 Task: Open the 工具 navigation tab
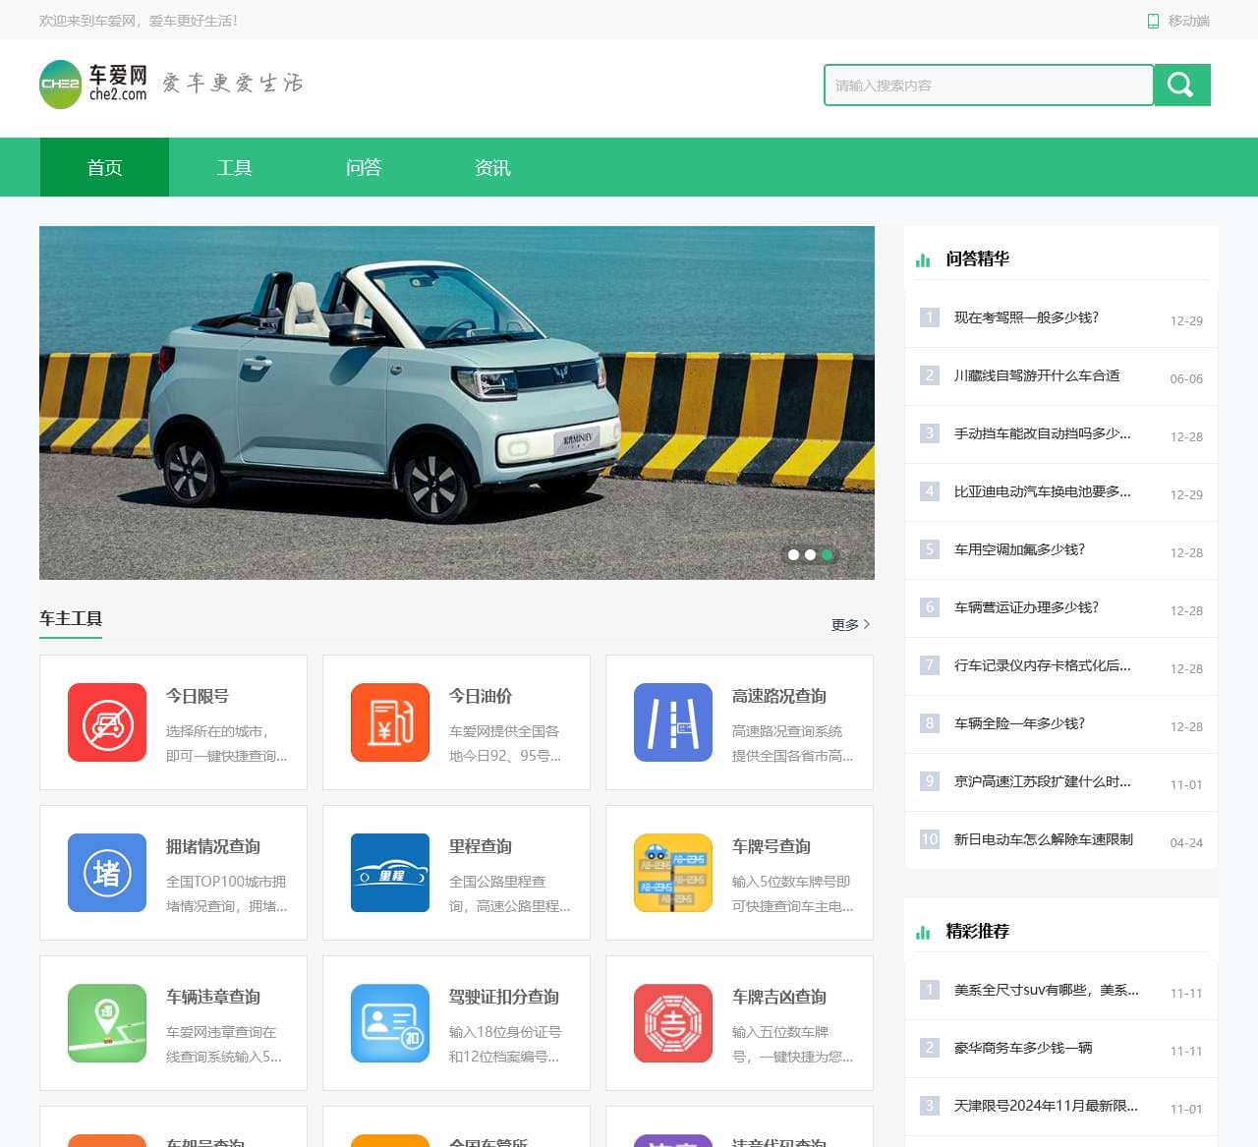point(234,167)
